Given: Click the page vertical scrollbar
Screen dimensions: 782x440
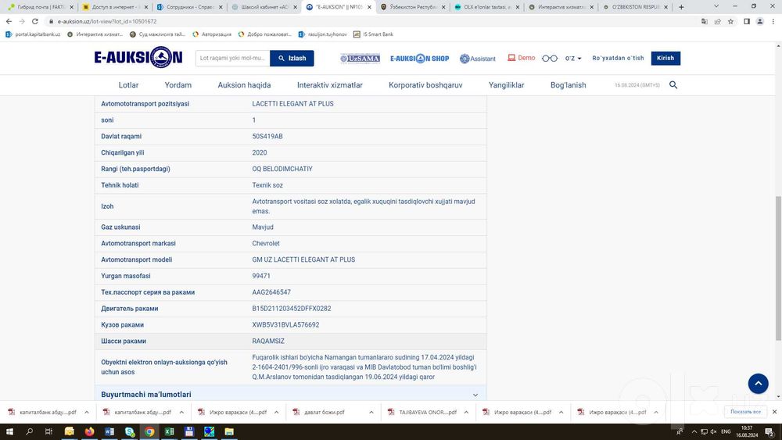Looking at the screenshot, I should point(778,269).
